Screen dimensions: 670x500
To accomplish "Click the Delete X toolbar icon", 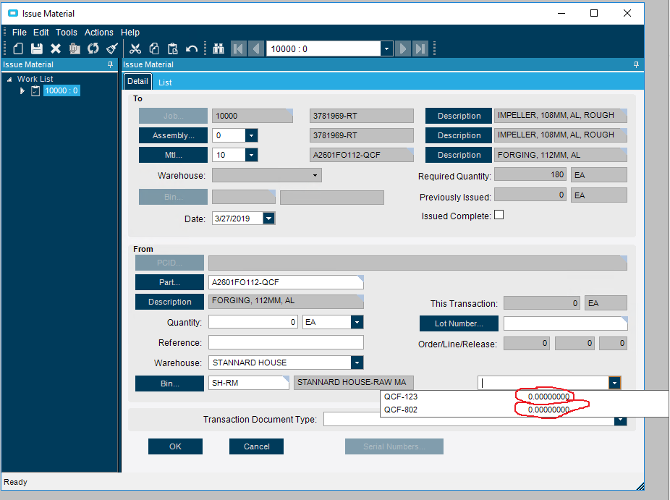I will click(56, 49).
